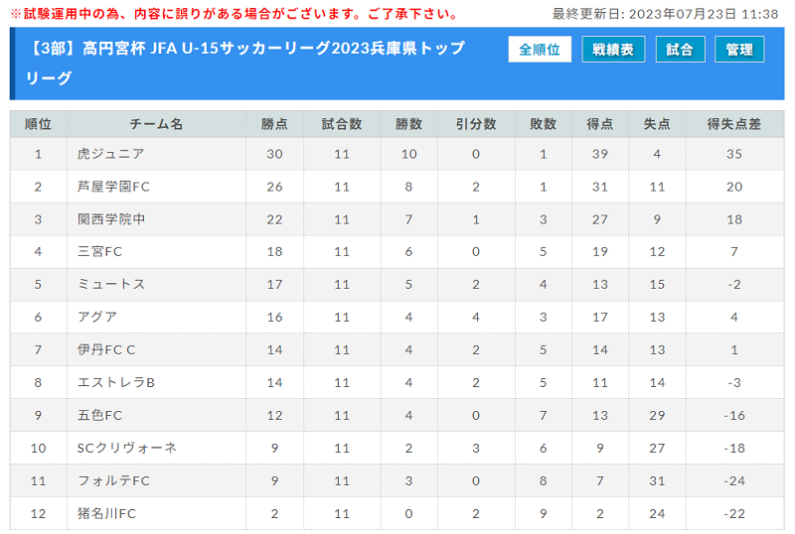
Task: Switch to the 戦績表 tab
Action: (613, 50)
